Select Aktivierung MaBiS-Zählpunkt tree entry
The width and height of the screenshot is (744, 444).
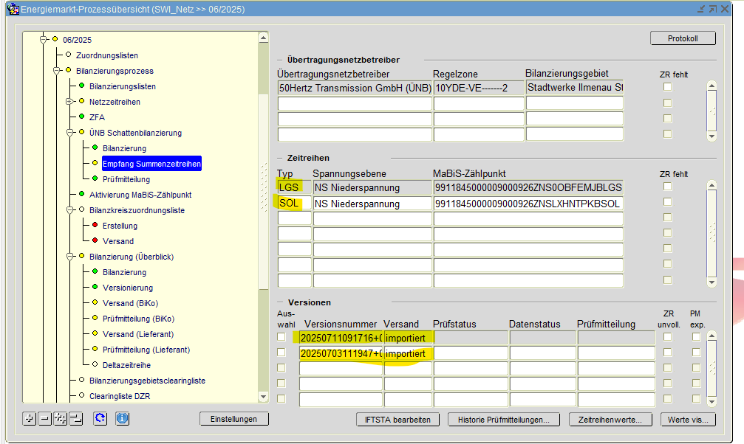click(140, 195)
